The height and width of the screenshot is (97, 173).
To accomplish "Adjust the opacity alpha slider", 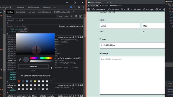I will click(41, 61).
